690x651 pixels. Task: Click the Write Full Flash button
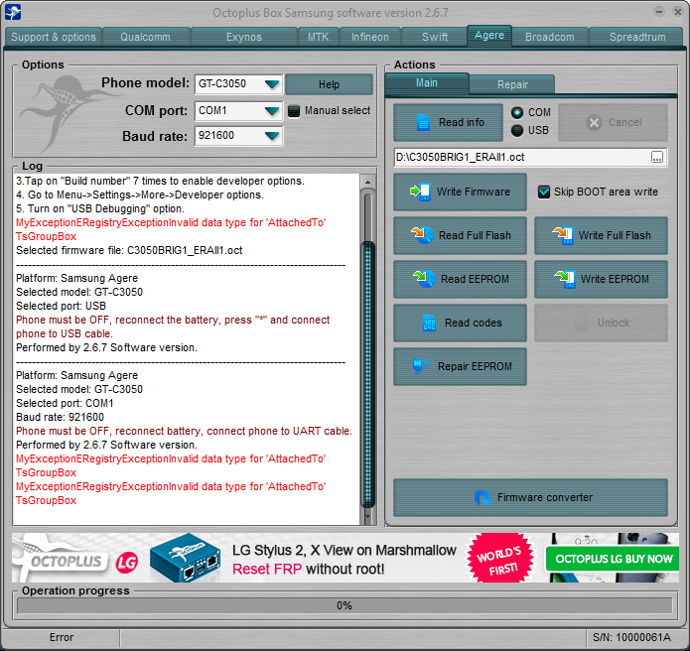click(601, 235)
